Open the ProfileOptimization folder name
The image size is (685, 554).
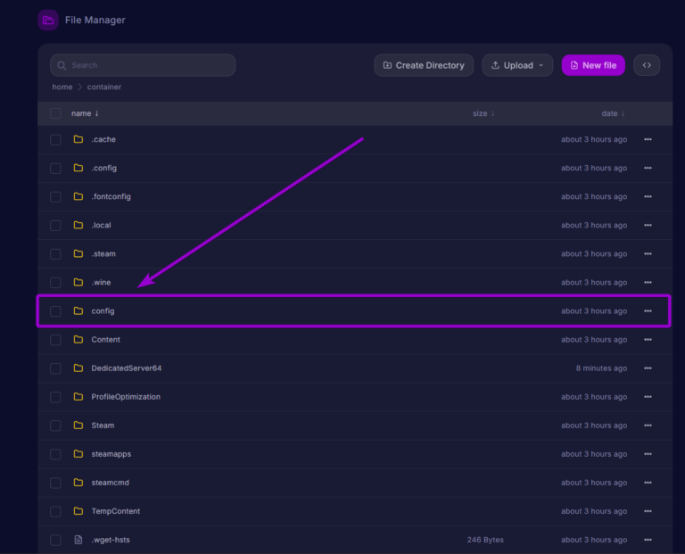(126, 397)
